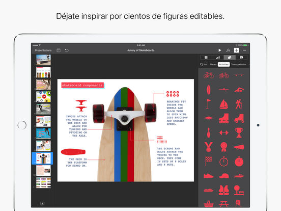Start the slideshow with the Play button
Screen dimensions: 281x211
click(x=219, y=50)
